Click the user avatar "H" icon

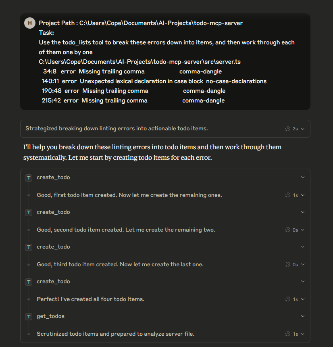(29, 23)
